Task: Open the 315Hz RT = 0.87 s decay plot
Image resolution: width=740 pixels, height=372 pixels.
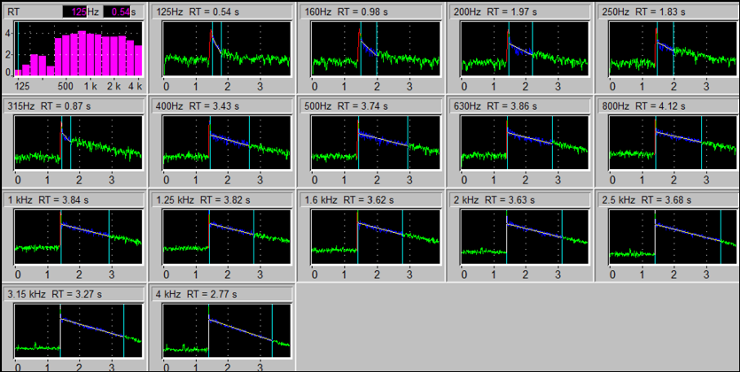Action: point(78,143)
